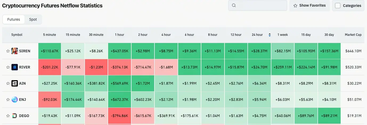
Task: Sort by the 4 hour column header
Action: point(166,35)
